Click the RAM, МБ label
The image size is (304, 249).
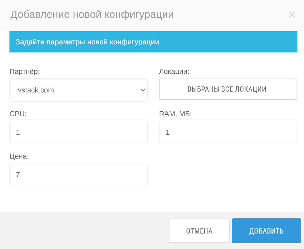tap(175, 114)
